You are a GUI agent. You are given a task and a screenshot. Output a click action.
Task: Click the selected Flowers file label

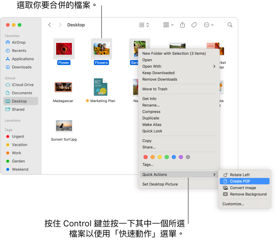[x=101, y=62]
